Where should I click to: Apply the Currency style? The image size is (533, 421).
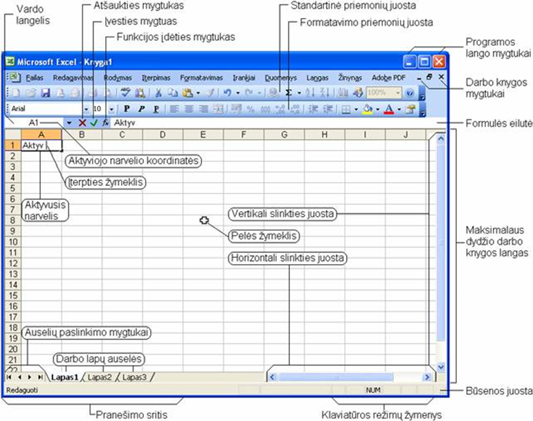236,109
